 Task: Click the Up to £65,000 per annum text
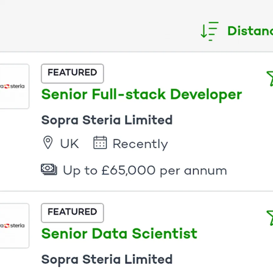[x=145, y=171]
